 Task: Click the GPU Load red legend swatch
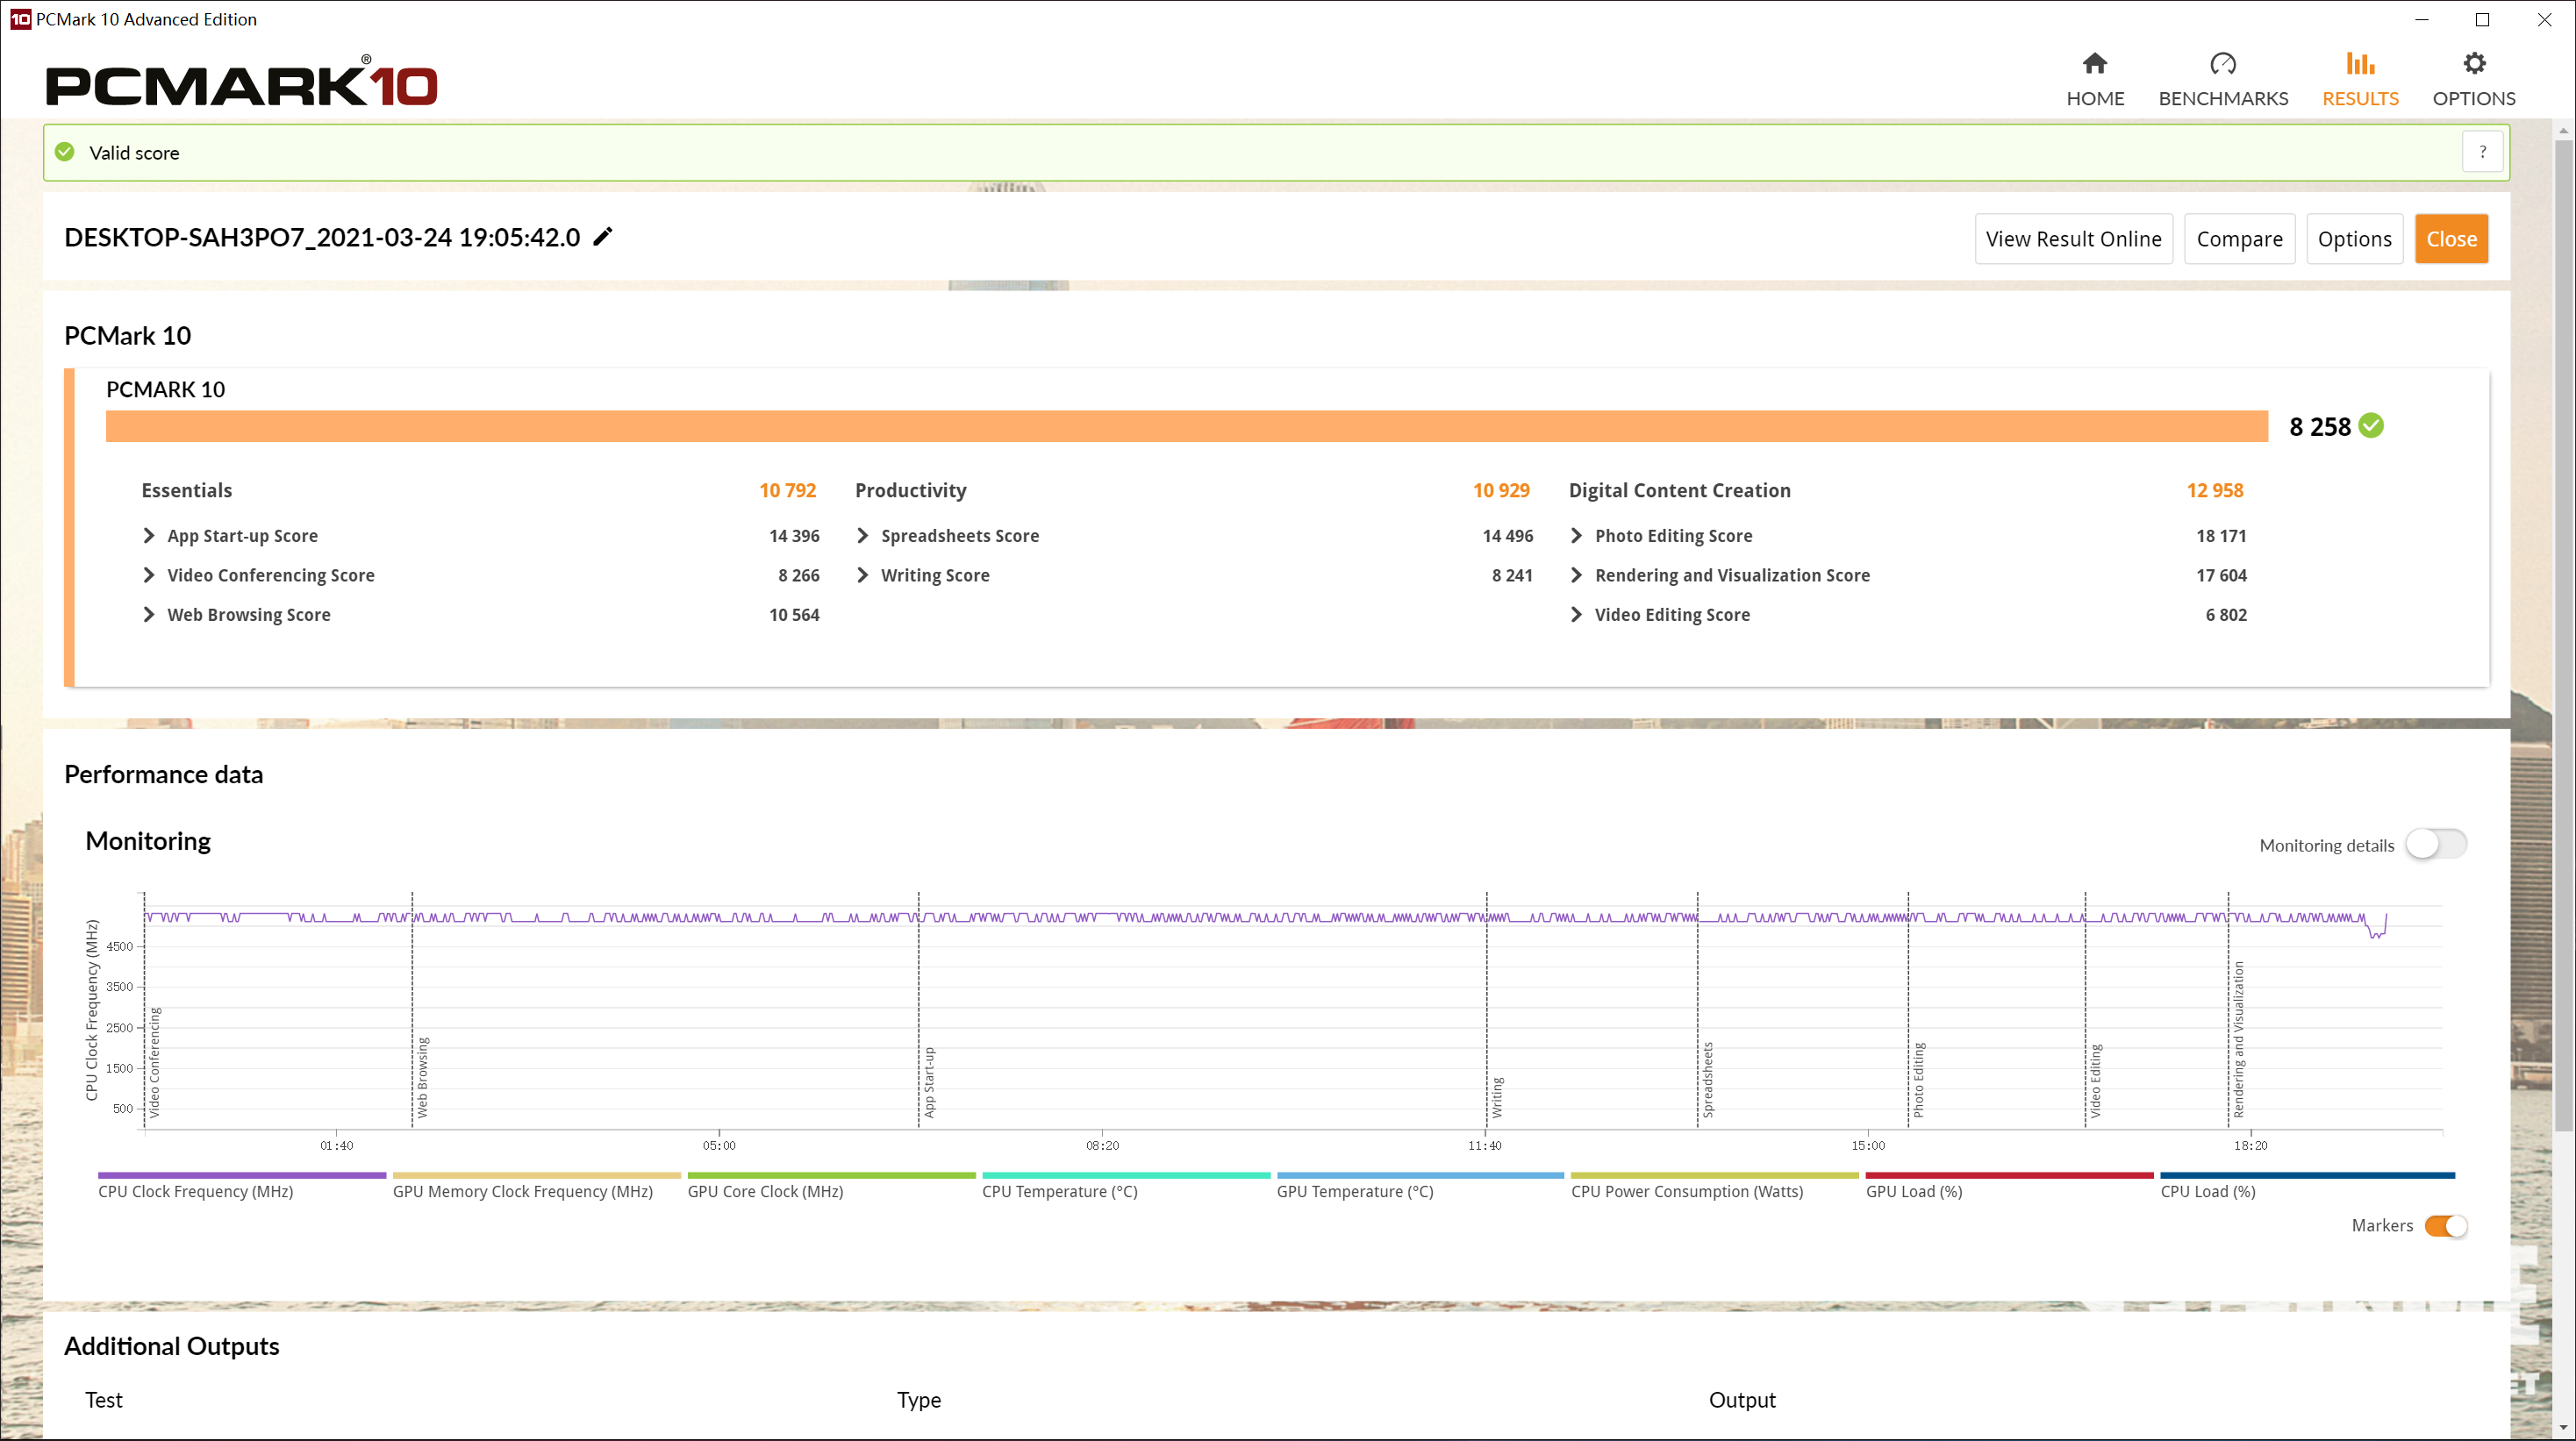2008,1176
